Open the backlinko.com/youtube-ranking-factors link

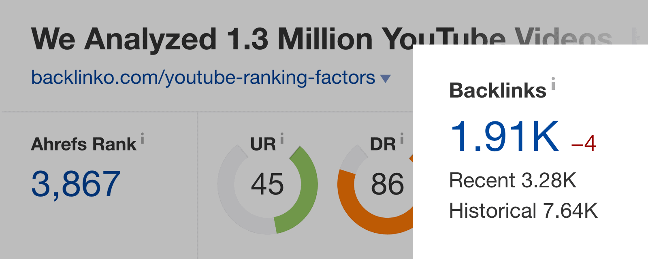[x=203, y=77]
